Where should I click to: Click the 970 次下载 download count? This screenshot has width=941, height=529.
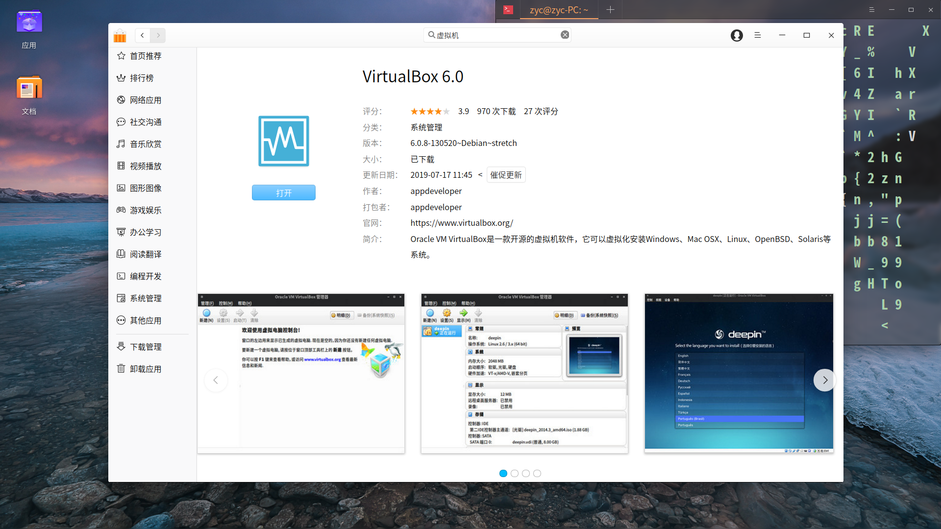pyautogui.click(x=496, y=111)
